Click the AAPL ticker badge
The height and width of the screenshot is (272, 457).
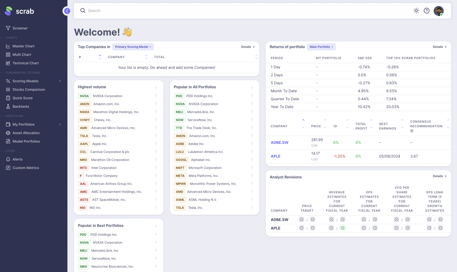84,144
